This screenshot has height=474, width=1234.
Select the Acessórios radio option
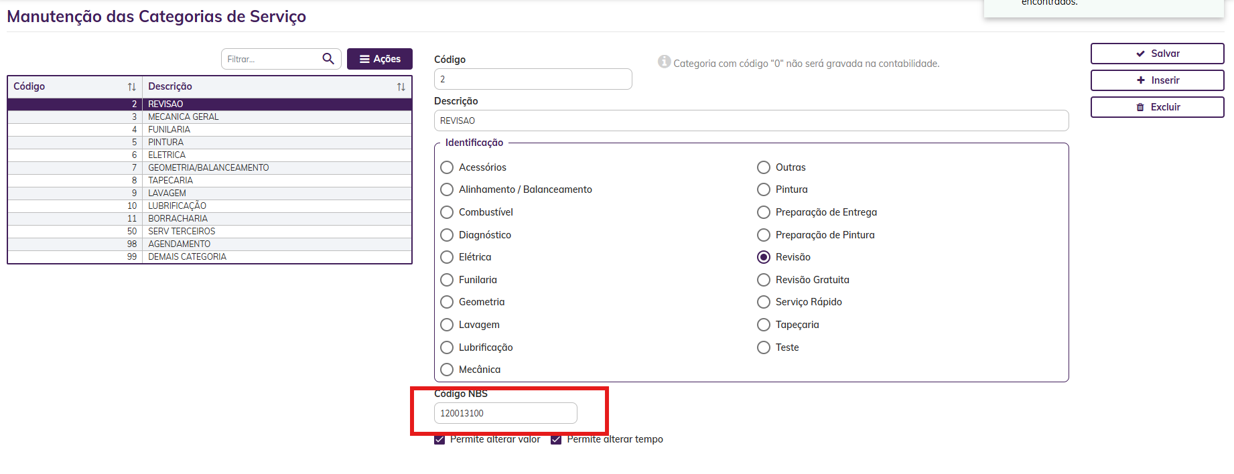(447, 167)
